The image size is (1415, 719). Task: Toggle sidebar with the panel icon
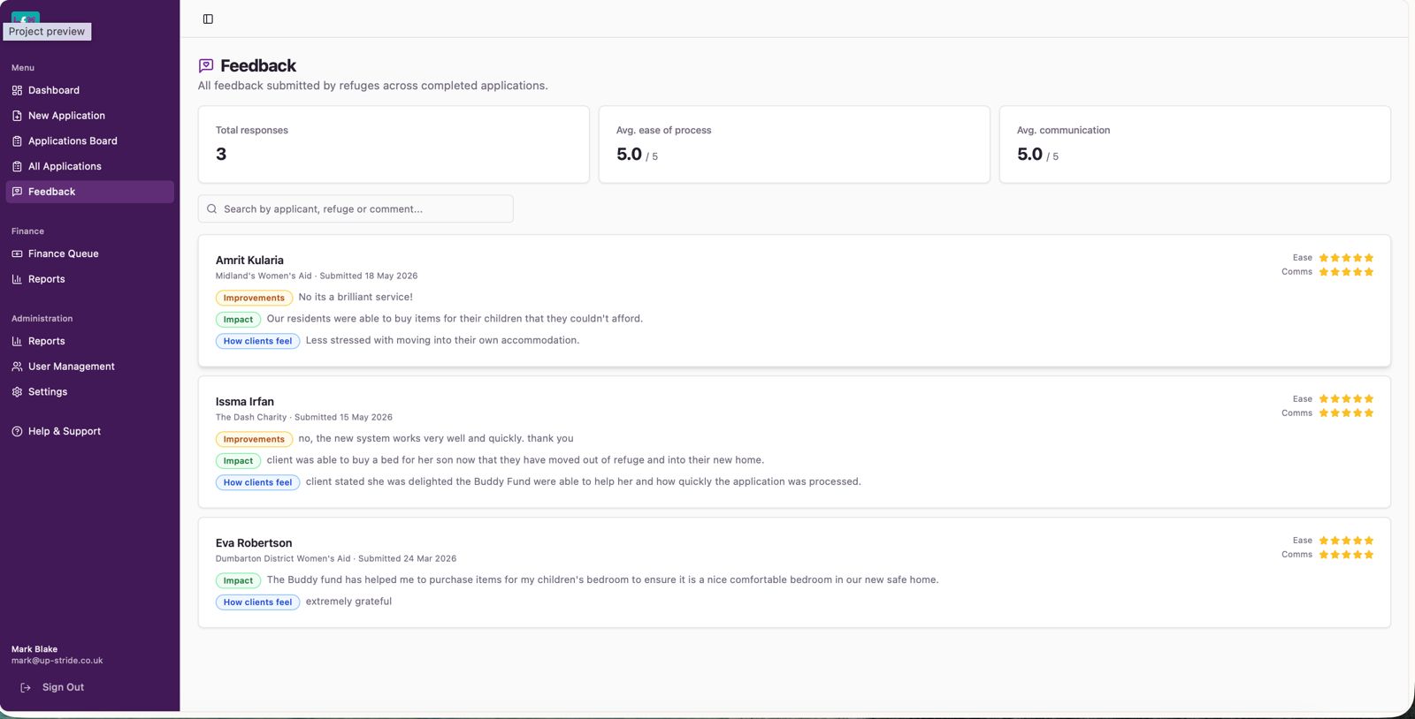[208, 19]
